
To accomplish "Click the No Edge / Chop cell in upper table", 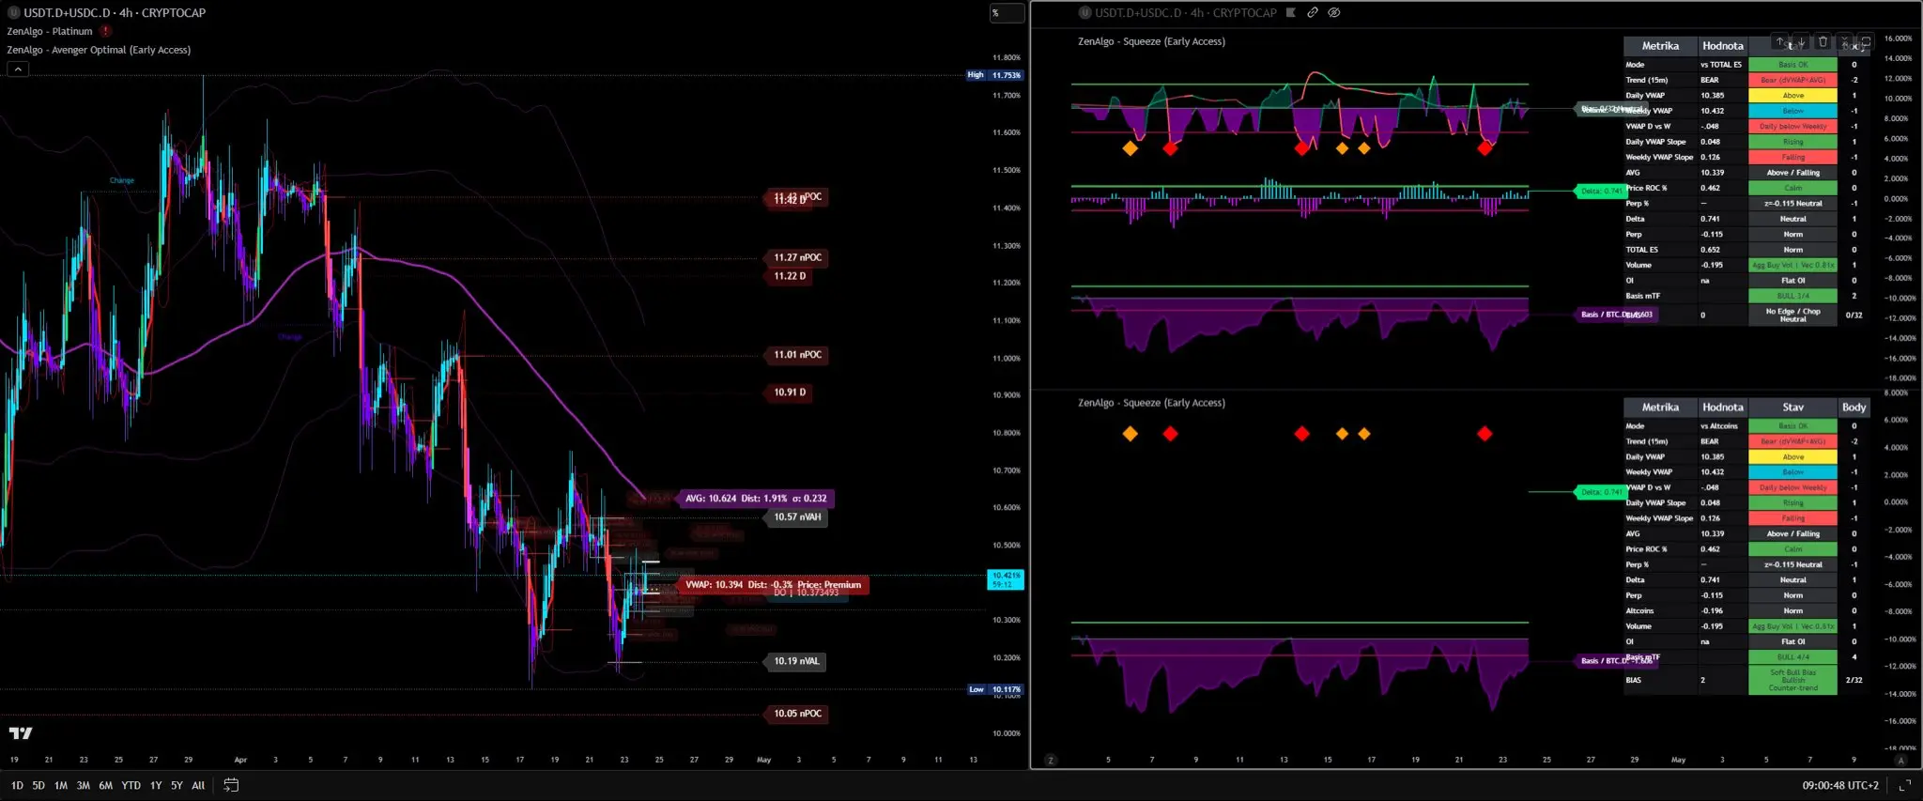I will pyautogui.click(x=1792, y=315).
